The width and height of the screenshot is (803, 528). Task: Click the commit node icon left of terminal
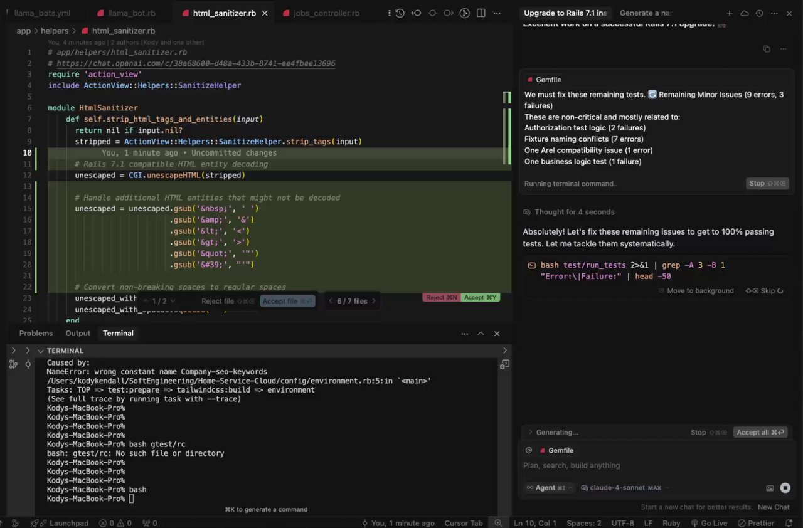[x=28, y=364]
